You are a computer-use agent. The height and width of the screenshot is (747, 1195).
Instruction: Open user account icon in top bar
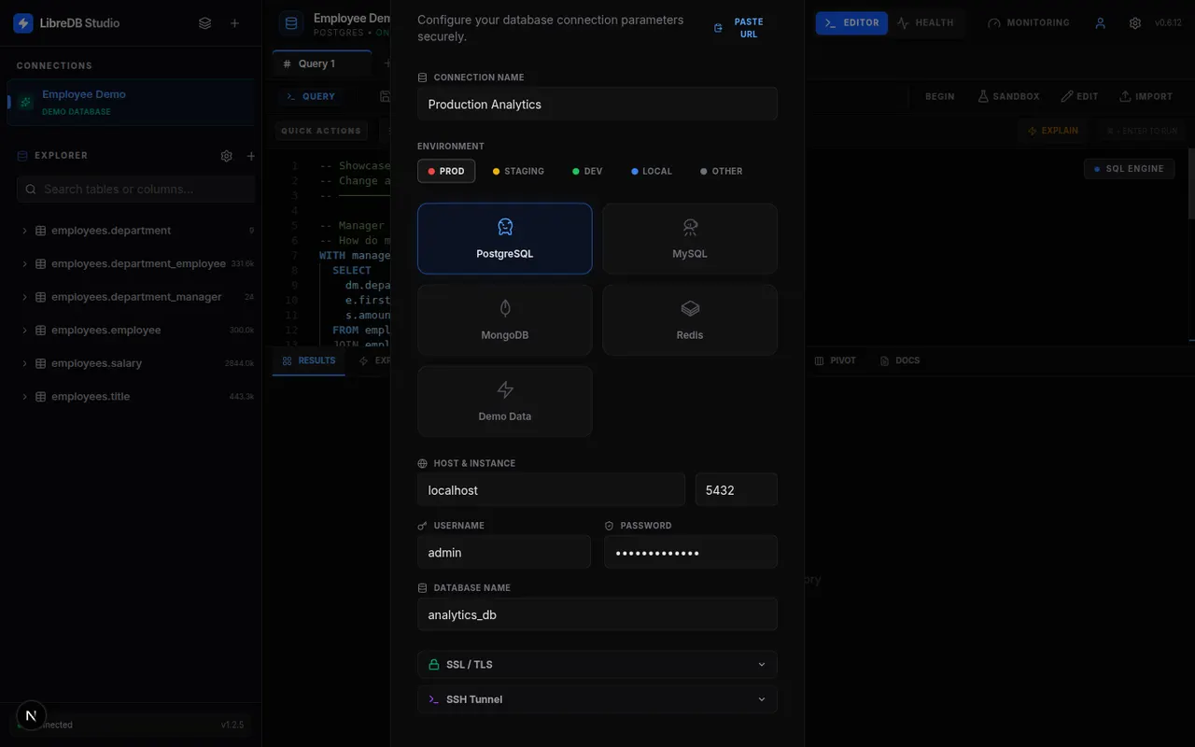pos(1101,23)
